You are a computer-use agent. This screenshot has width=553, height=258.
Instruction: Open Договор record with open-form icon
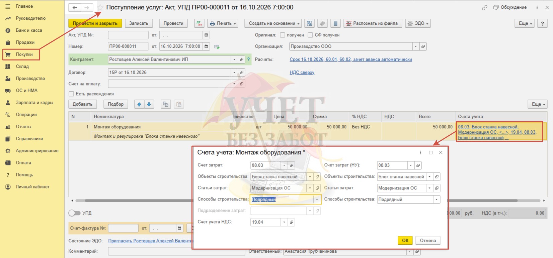click(x=242, y=73)
